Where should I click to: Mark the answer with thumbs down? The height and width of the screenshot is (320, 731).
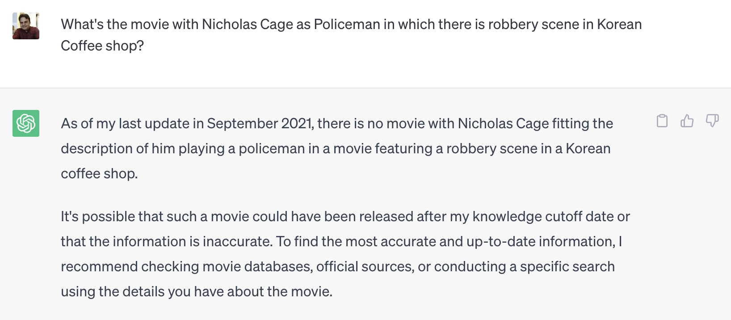[x=712, y=121]
